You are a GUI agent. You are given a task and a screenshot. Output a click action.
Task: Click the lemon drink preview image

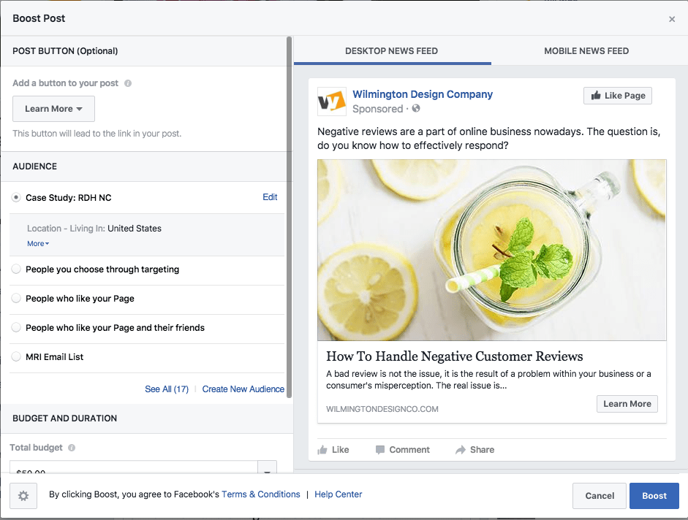point(491,250)
